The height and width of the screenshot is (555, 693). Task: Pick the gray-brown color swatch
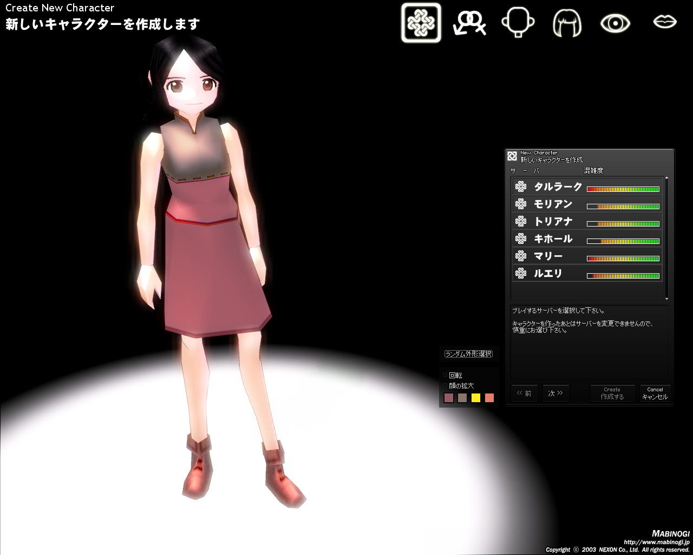(462, 398)
